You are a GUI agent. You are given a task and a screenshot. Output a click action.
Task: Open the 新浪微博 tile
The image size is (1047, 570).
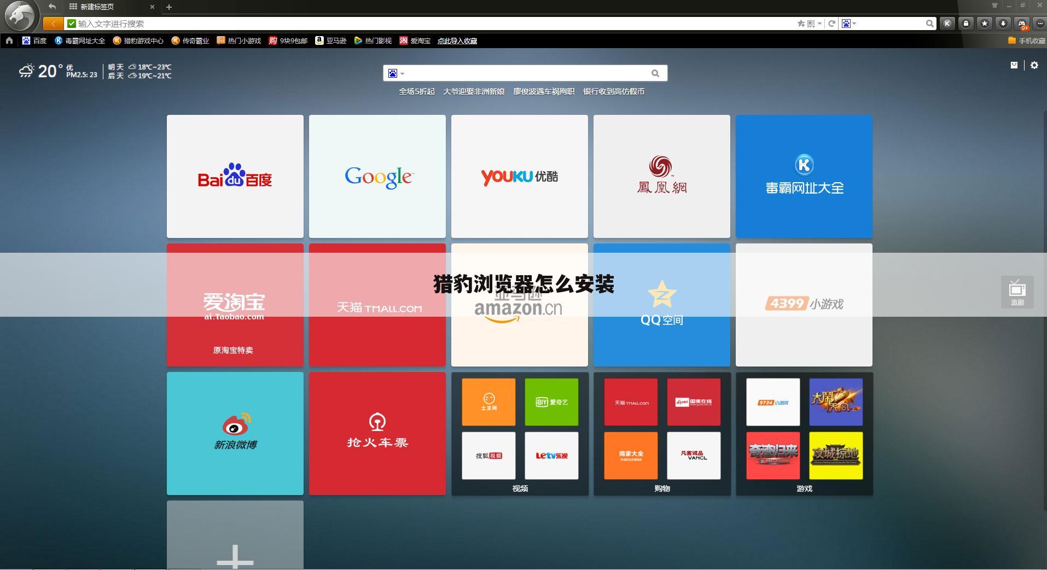click(x=235, y=433)
